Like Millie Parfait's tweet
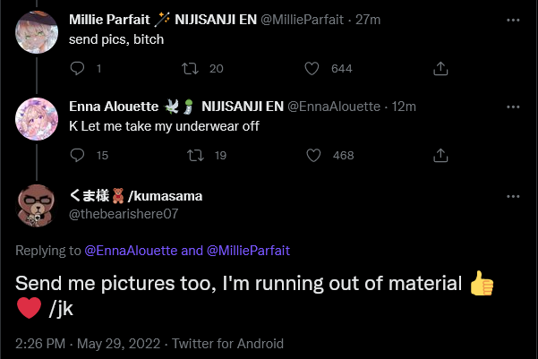The image size is (538, 359). [x=312, y=69]
